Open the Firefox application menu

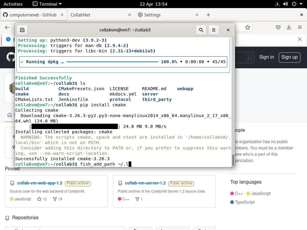[x=300, y=27]
